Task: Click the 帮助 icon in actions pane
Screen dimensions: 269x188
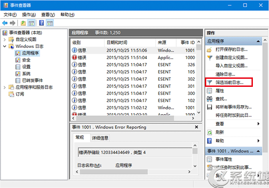Action: pos(209,141)
